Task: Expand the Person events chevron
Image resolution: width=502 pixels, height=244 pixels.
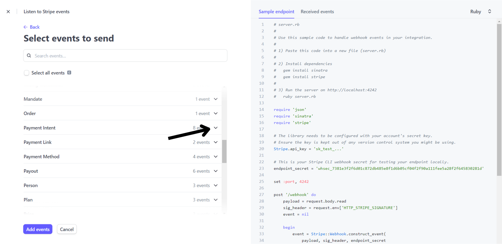Action: (x=216, y=186)
